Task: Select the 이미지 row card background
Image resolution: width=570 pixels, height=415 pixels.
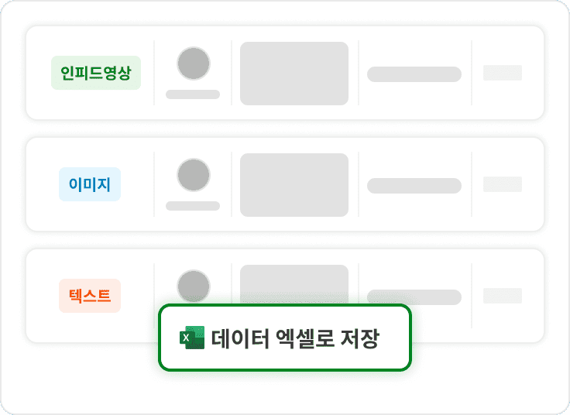Action: click(x=285, y=184)
